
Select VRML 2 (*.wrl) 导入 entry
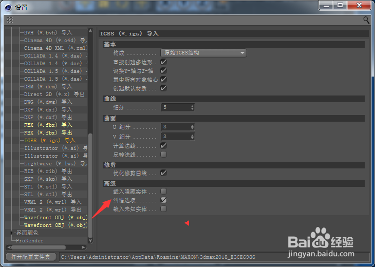tap(52, 202)
